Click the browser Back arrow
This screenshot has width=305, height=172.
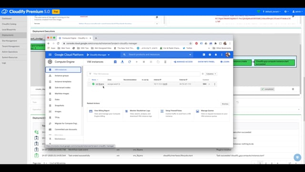[49, 43]
